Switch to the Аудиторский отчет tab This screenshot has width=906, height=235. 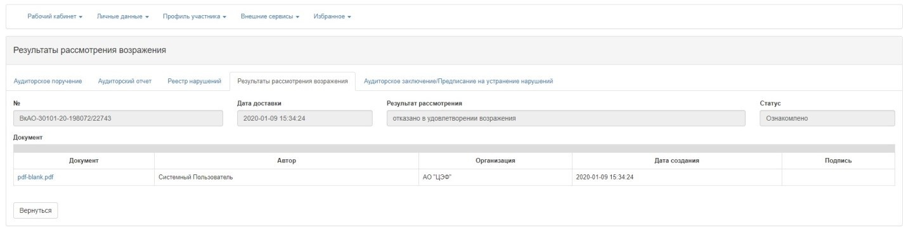(x=125, y=81)
